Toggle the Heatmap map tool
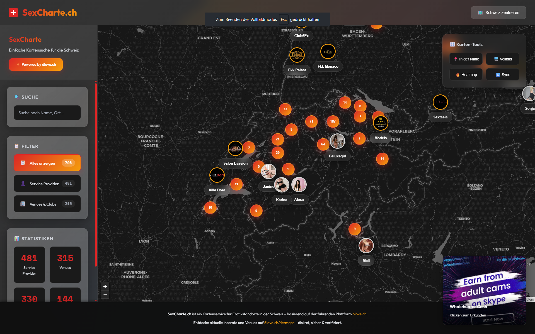Image resolution: width=535 pixels, height=334 pixels. pos(466,75)
